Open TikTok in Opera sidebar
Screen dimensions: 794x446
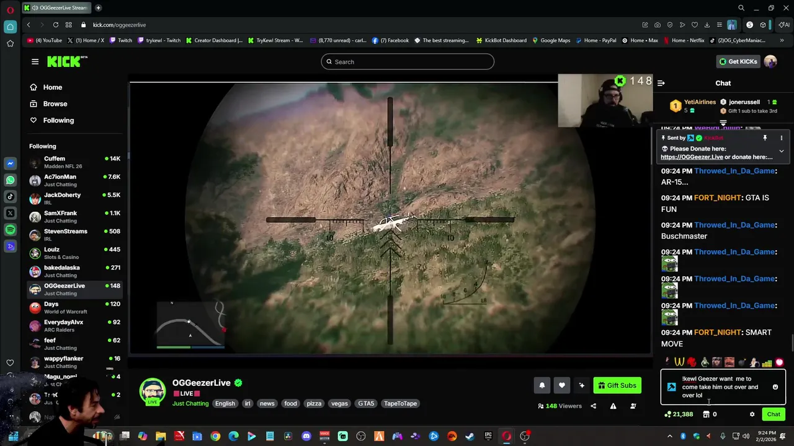(x=10, y=196)
